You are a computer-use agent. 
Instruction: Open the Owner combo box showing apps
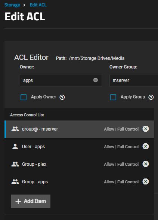click(61, 80)
